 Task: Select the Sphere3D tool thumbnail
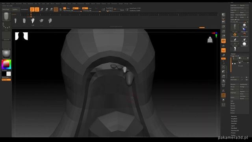(244, 25)
